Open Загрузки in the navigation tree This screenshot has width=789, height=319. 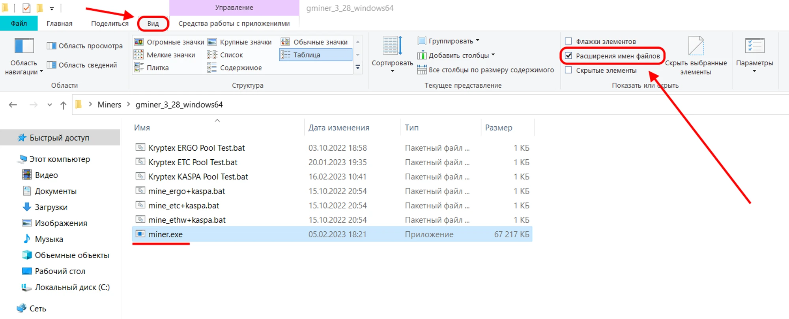pos(51,207)
